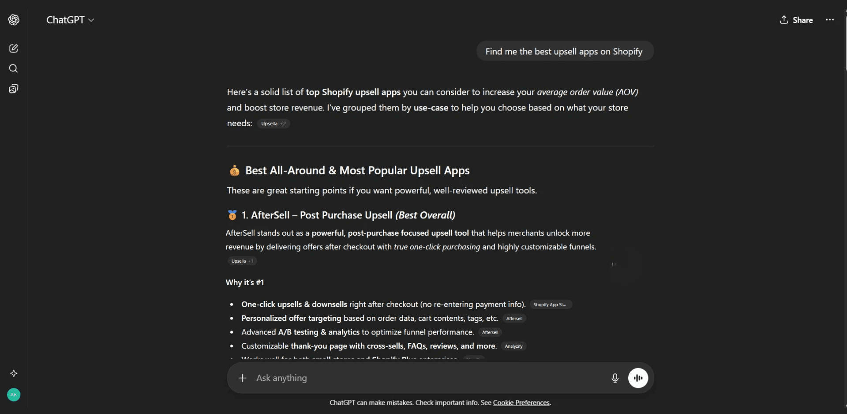Start voice mode from the input bar
The image size is (847, 414).
coord(638,378)
